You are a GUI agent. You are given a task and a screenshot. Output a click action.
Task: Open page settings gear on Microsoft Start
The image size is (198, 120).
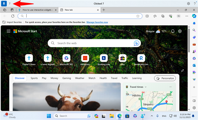click(180, 31)
